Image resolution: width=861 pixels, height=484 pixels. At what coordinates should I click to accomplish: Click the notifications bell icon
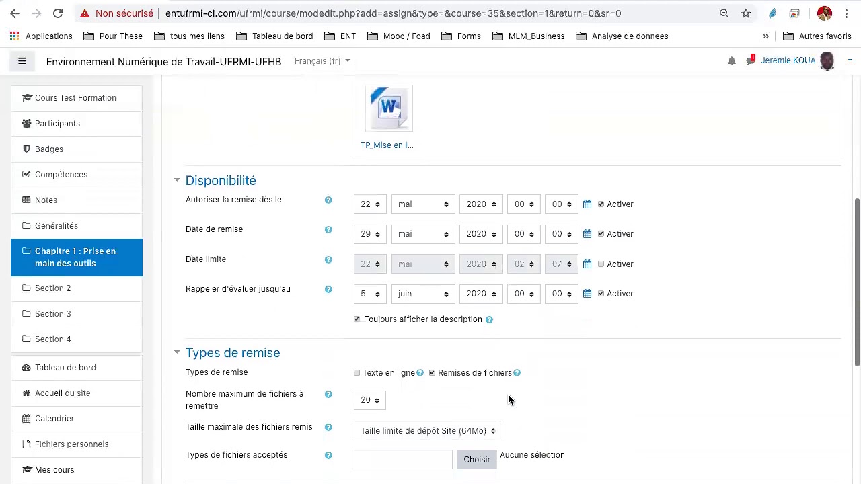[732, 61]
